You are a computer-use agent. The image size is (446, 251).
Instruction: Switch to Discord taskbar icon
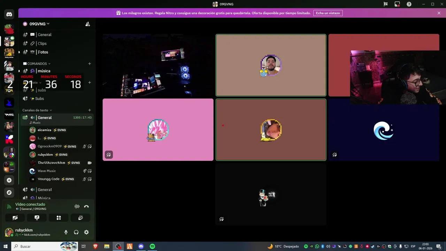coord(141,246)
